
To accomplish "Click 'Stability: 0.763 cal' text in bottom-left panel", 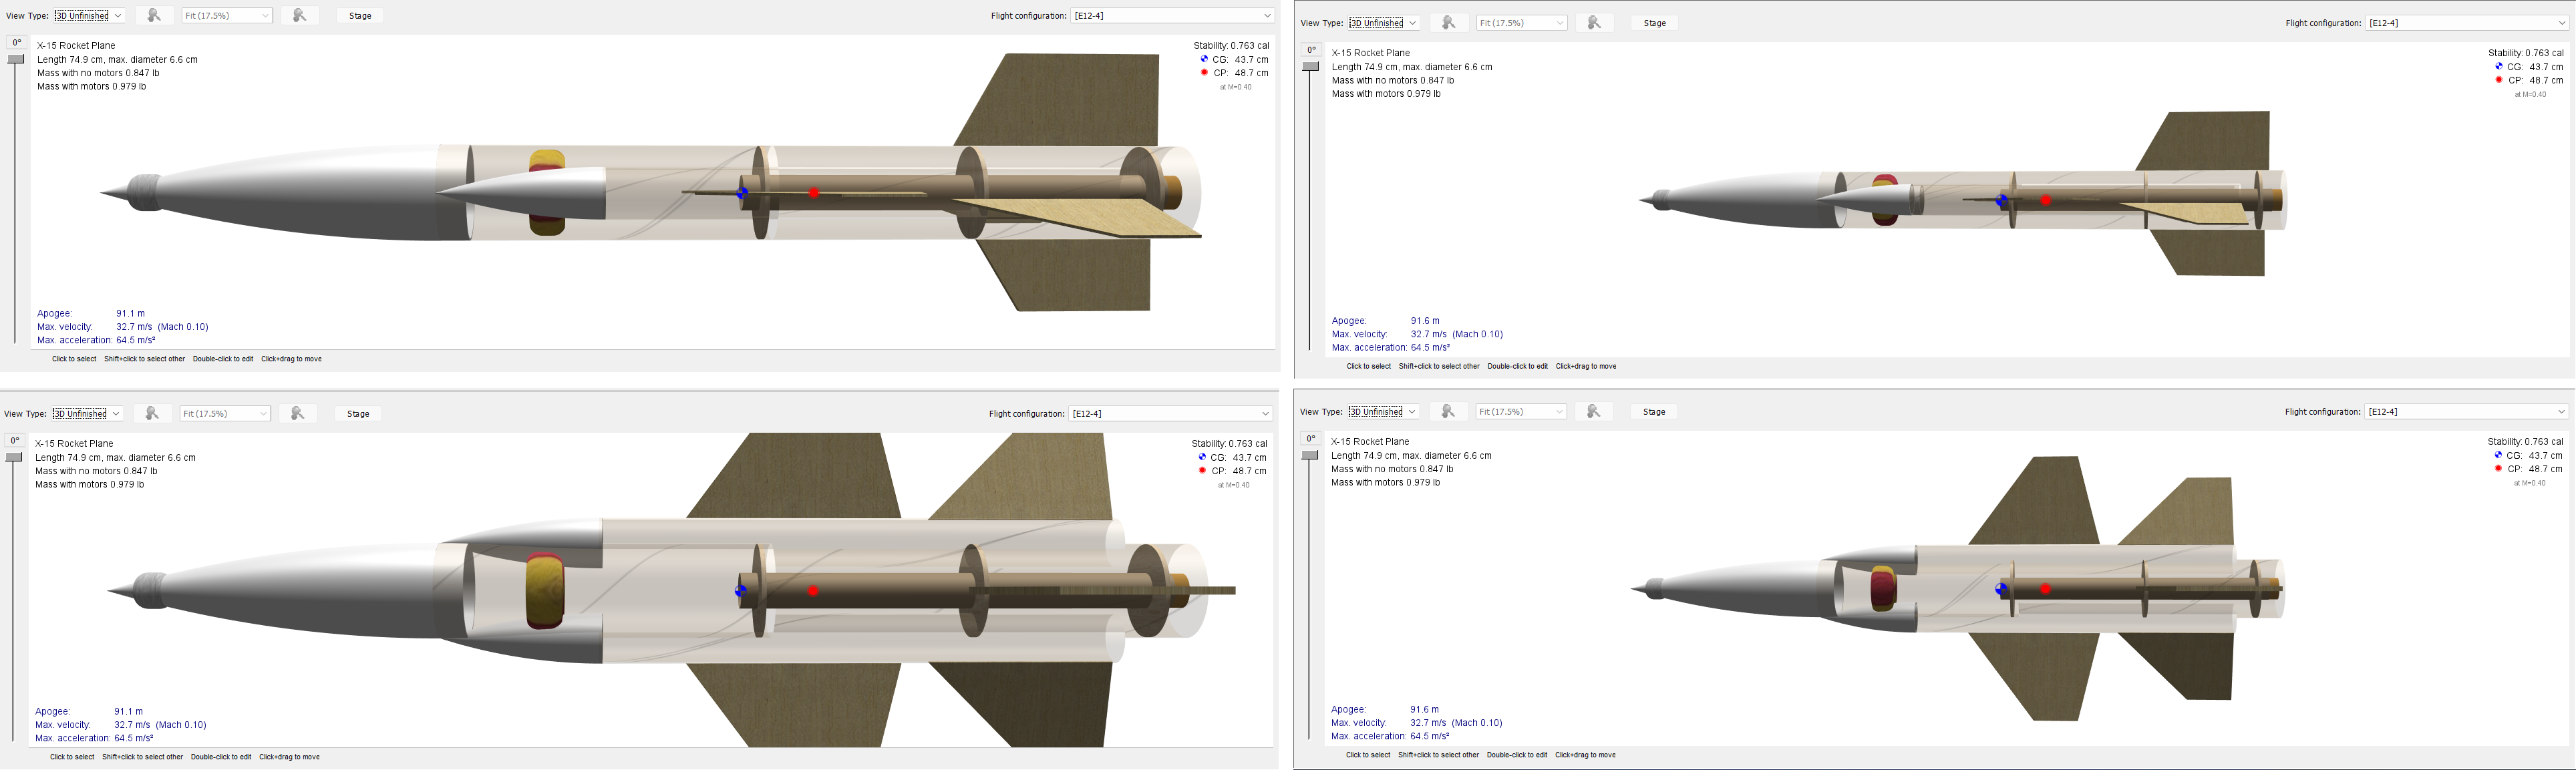I will [x=1229, y=443].
